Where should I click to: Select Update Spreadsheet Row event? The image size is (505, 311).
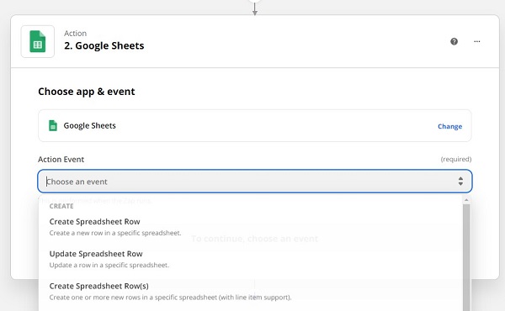(x=96, y=254)
